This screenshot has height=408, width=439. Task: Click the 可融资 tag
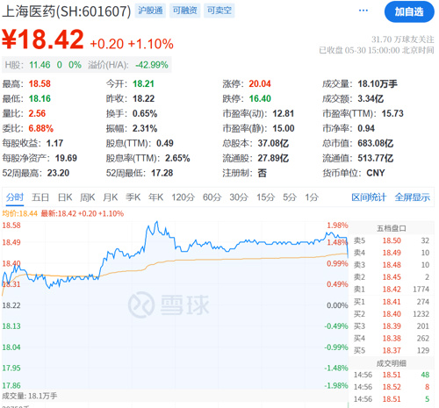(184, 11)
